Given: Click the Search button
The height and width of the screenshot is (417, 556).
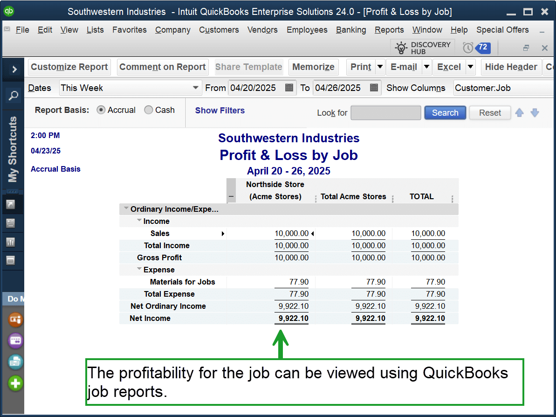Looking at the screenshot, I should click(445, 113).
